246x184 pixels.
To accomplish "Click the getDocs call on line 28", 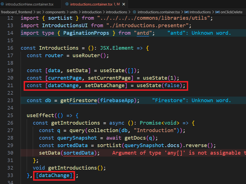I will pyautogui.click(x=135, y=138).
